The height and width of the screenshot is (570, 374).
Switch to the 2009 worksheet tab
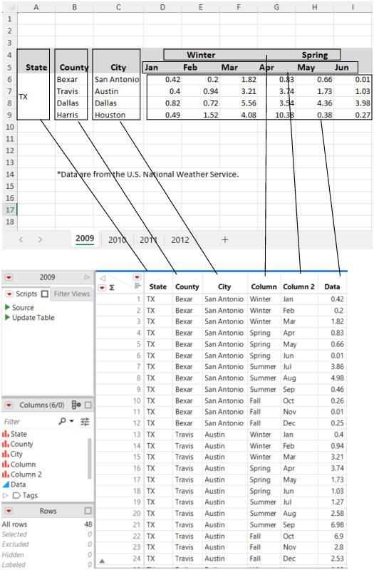(85, 239)
